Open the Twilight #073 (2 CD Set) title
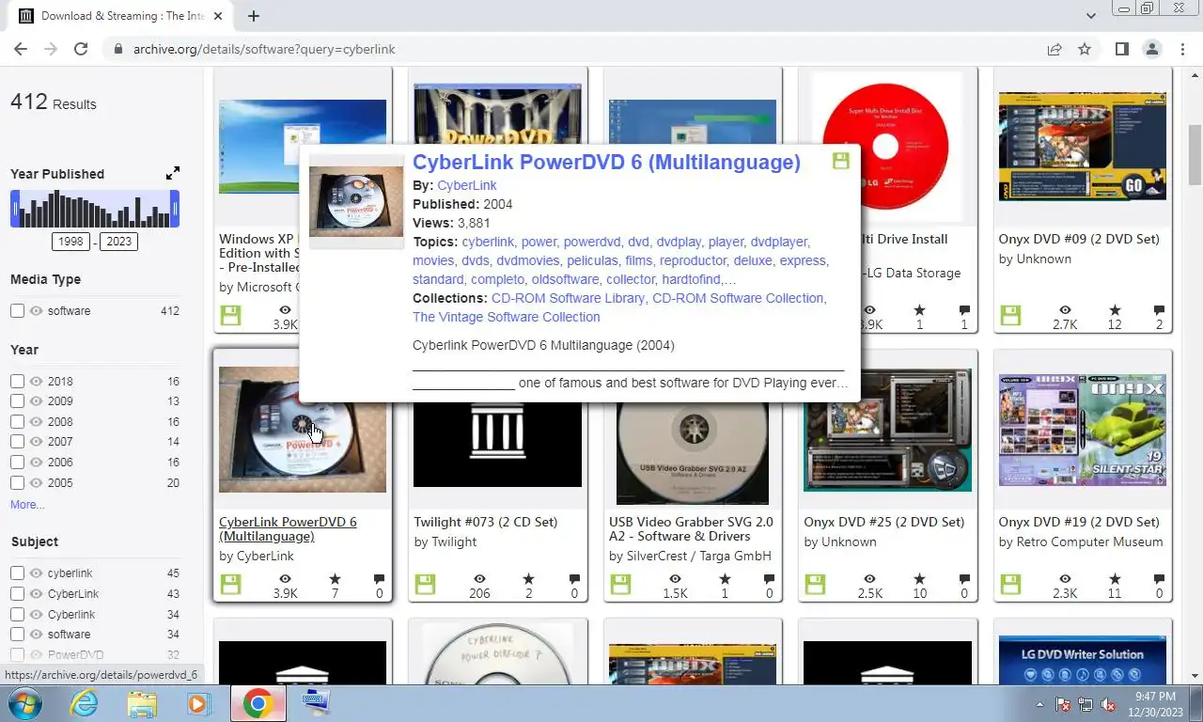 coord(485,522)
